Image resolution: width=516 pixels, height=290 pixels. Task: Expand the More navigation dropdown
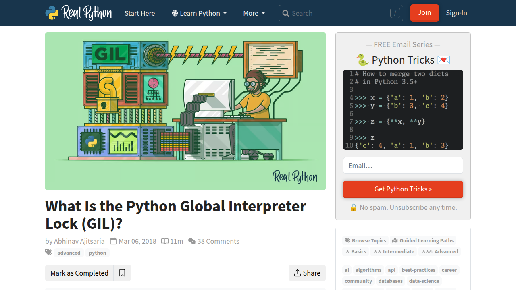point(254,13)
